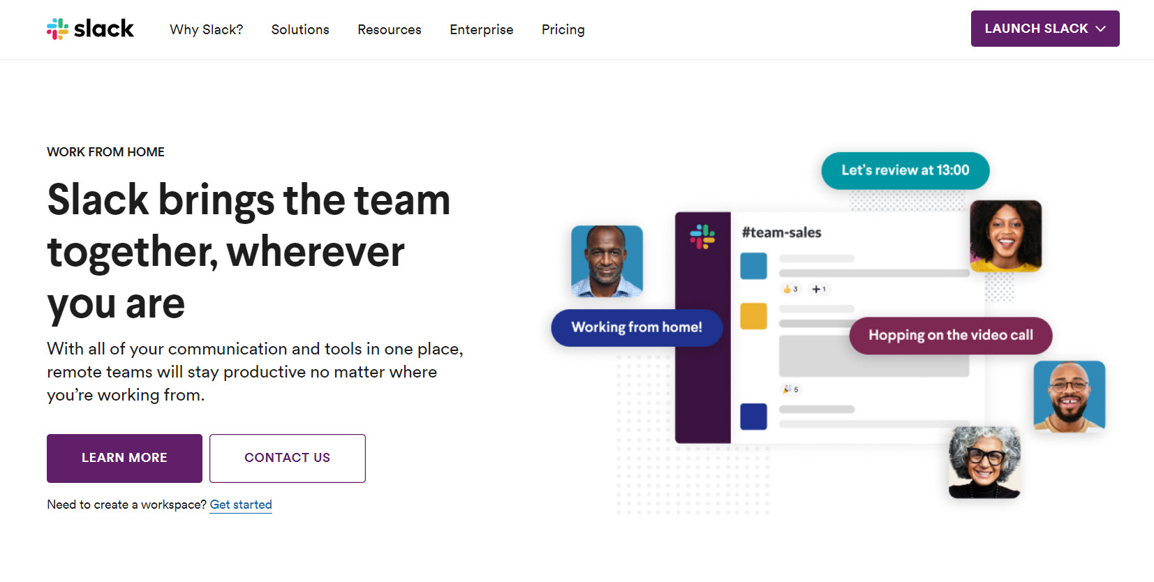Image resolution: width=1154 pixels, height=582 pixels.
Task: Click the dark blue avatar square in the chat
Action: tap(753, 417)
